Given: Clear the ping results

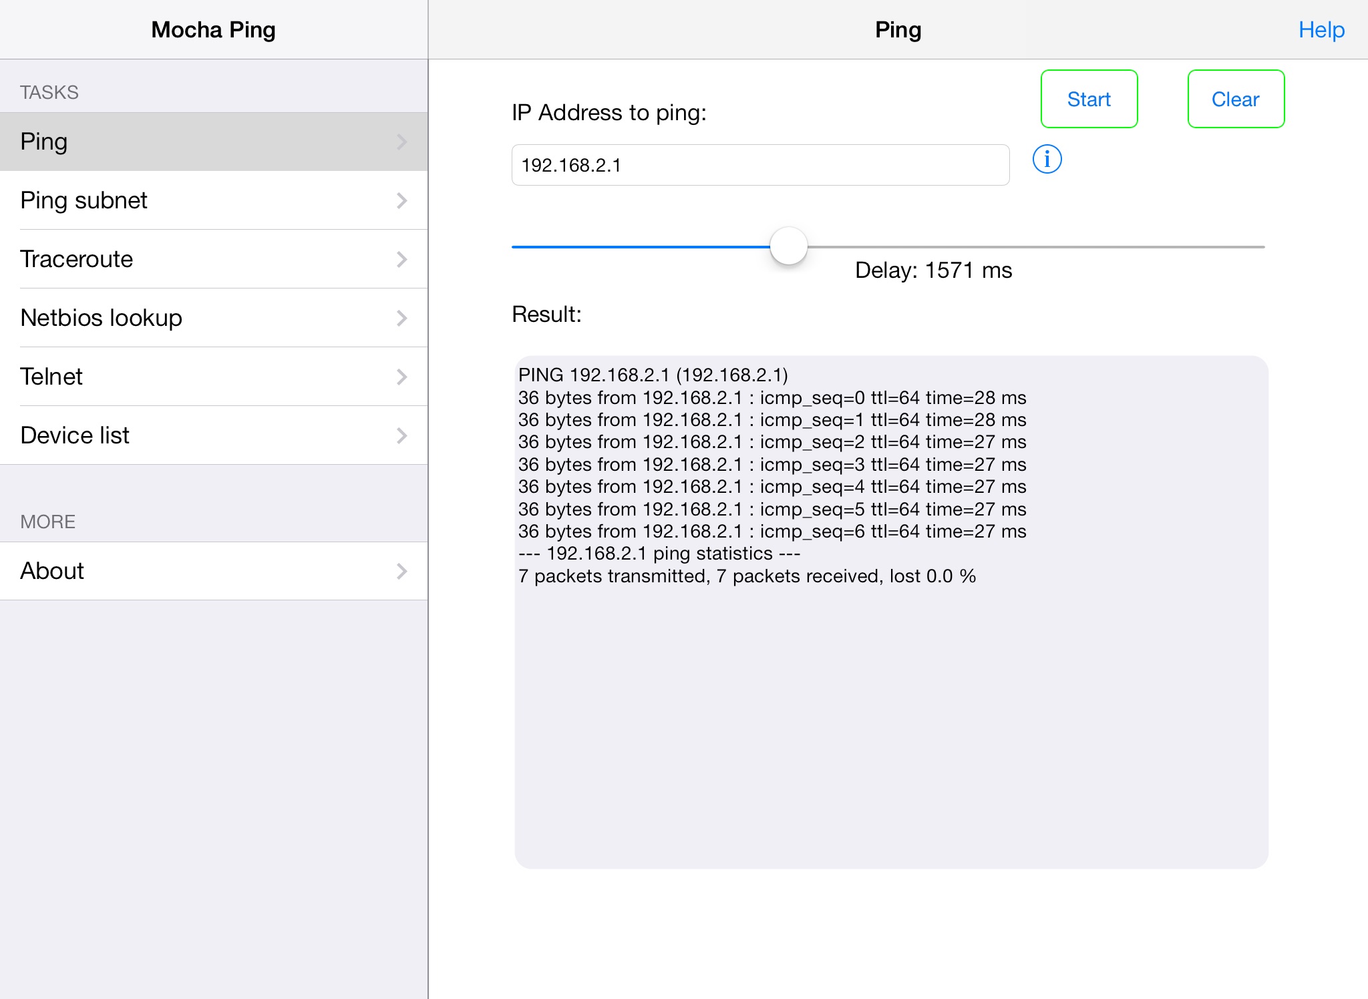Looking at the screenshot, I should pyautogui.click(x=1236, y=99).
